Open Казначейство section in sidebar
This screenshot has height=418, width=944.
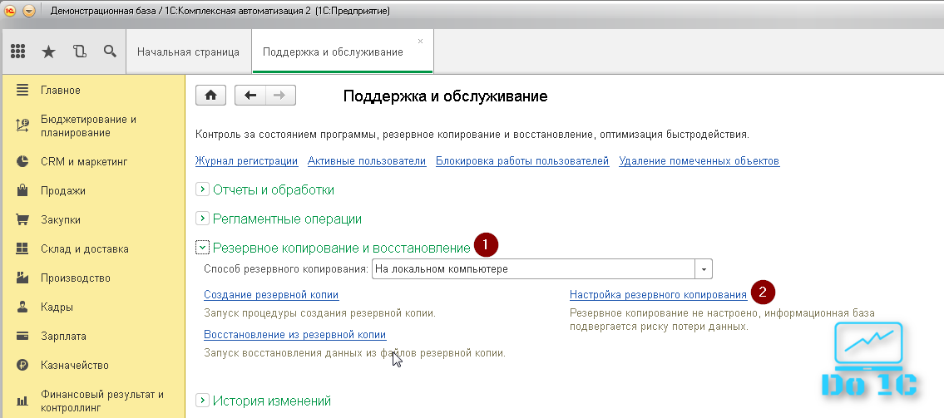pos(74,365)
